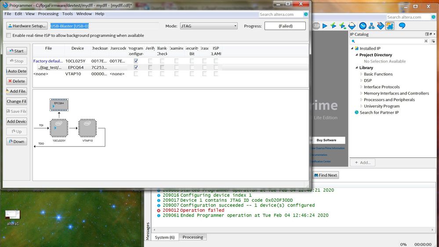Click the red STOP processing icon
The image size is (439, 247).
(x=316, y=26)
